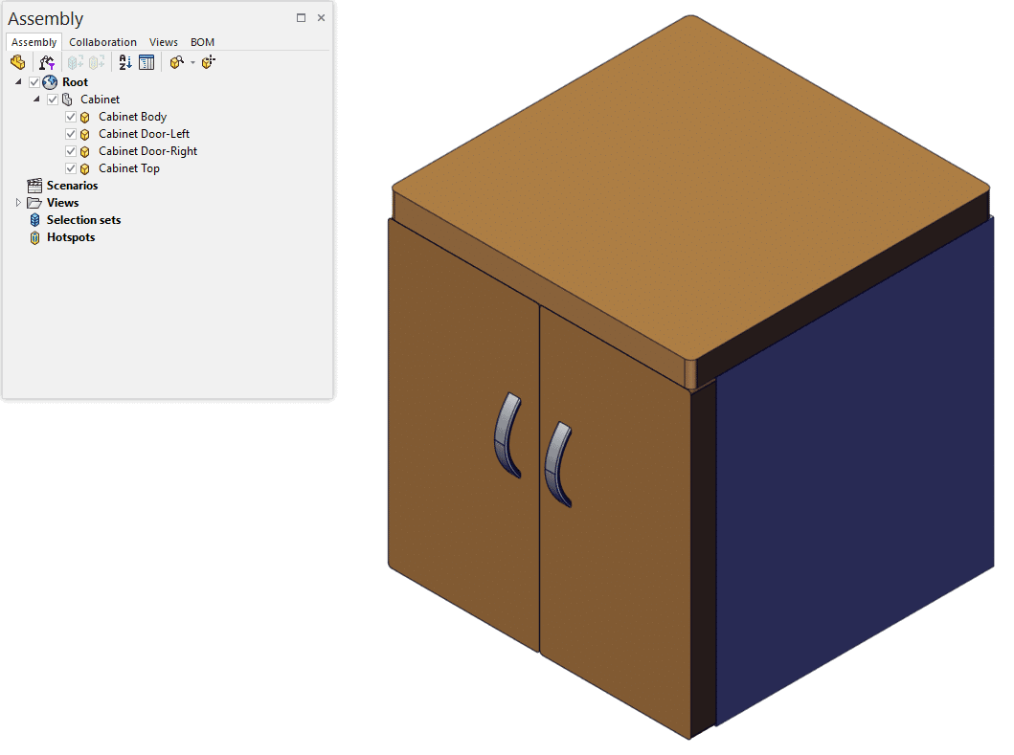Select the Cabinet Body row
The width and height of the screenshot is (1014, 755).
(x=132, y=117)
